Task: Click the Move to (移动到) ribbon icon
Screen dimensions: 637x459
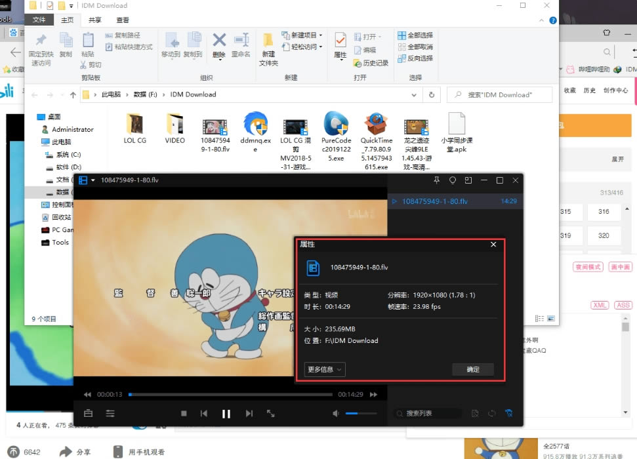Action: pyautogui.click(x=171, y=45)
